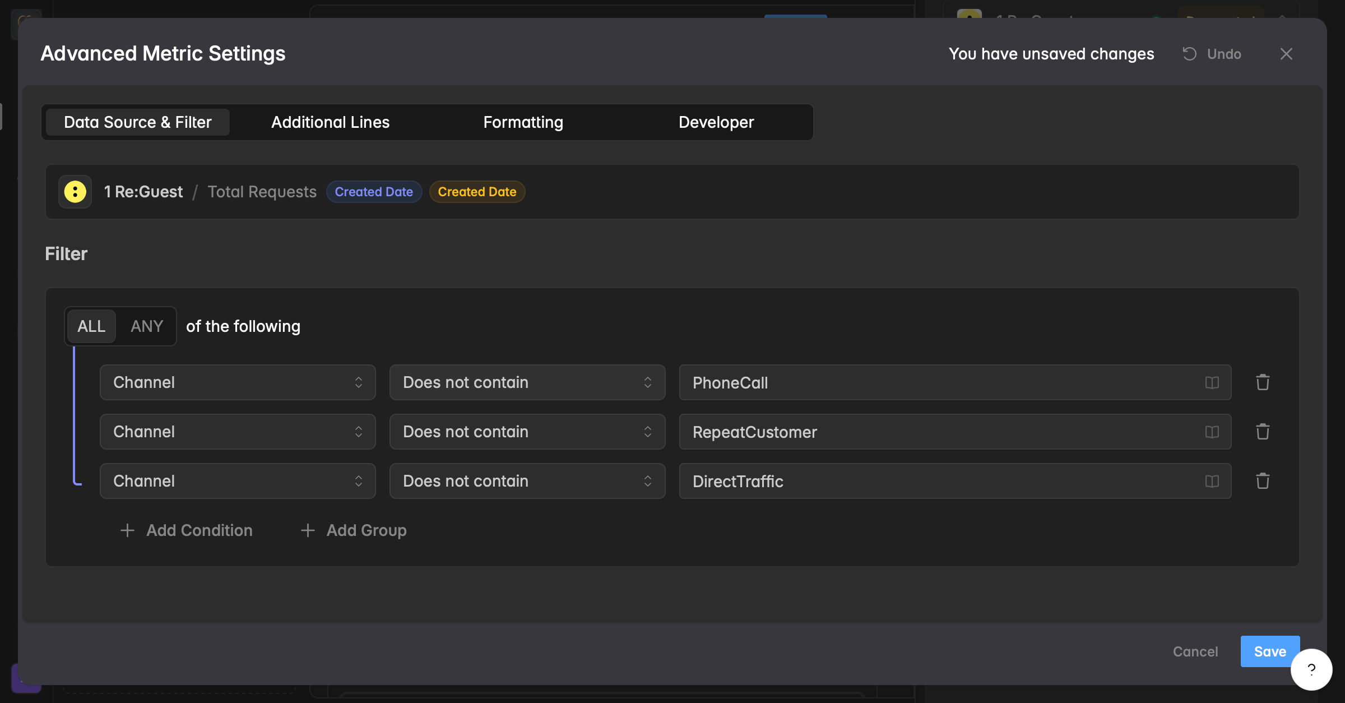Open value picker book icon for PhoneCall
Screen dimensions: 1345x703
tap(1212, 382)
